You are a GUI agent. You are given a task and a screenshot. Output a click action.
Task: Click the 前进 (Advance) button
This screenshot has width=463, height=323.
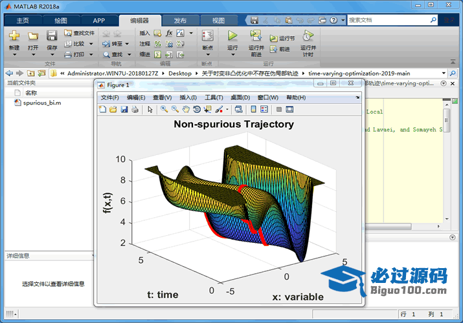(280, 49)
